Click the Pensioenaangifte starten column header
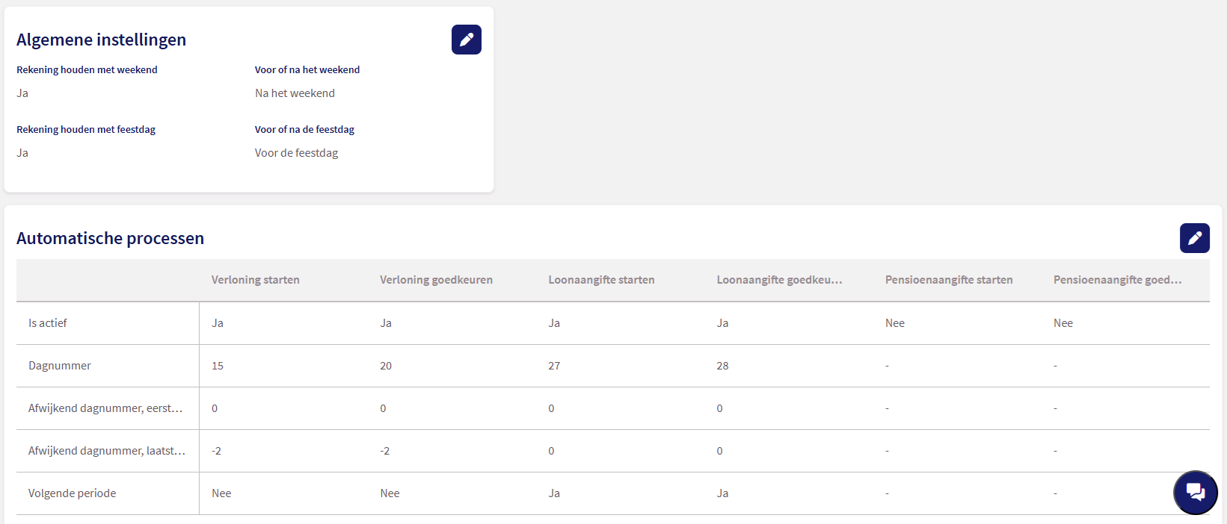Viewport: 1227px width, 524px height. [949, 280]
